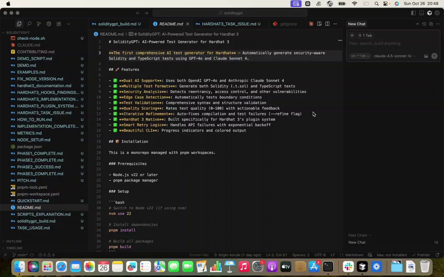Click README.md in the breadcrumb
Viewport: 444px width, 277px height.
pyautogui.click(x=111, y=34)
